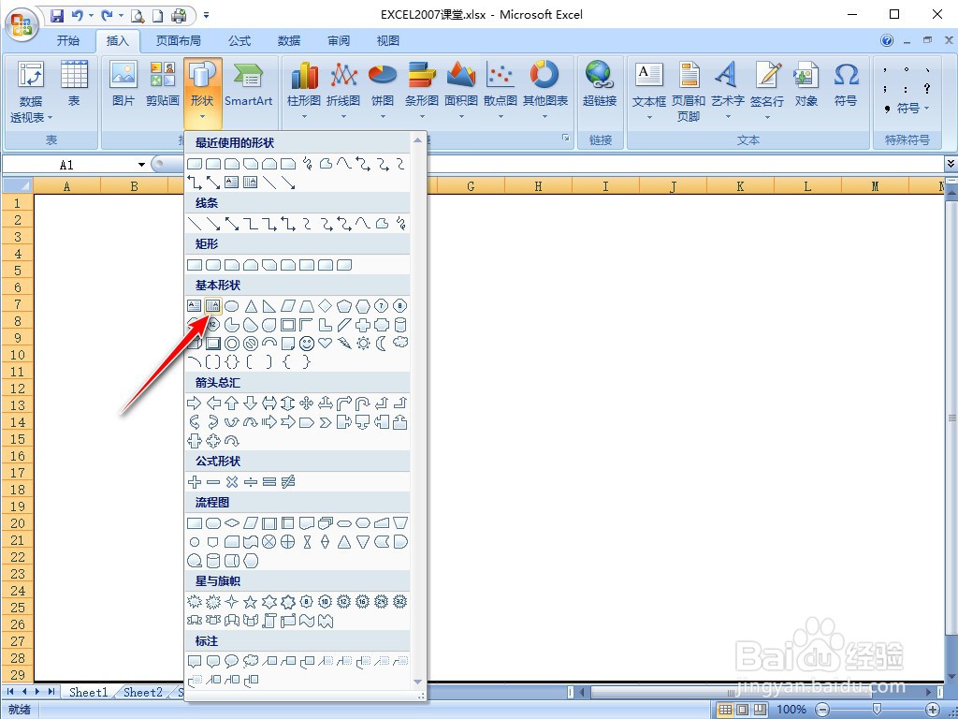The image size is (958, 719).
Task: Click the zoom out minus button
Action: (x=823, y=710)
